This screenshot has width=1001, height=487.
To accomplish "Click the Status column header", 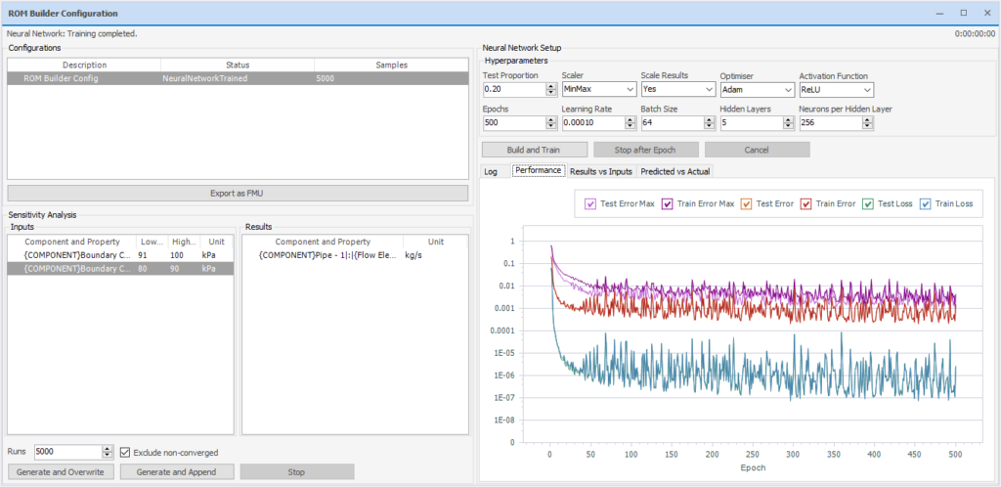I will [238, 66].
